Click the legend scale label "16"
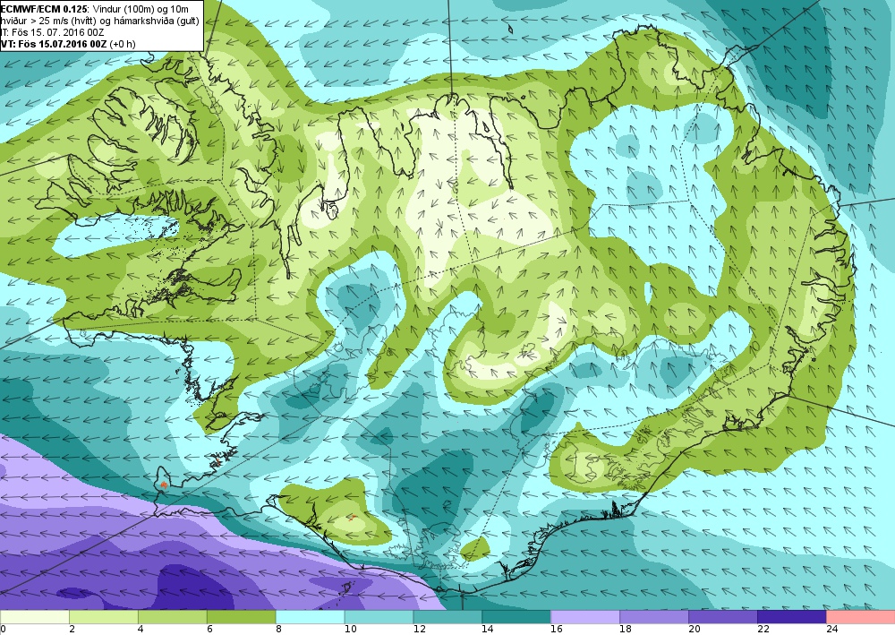The image size is (895, 635). pyautogui.click(x=557, y=630)
